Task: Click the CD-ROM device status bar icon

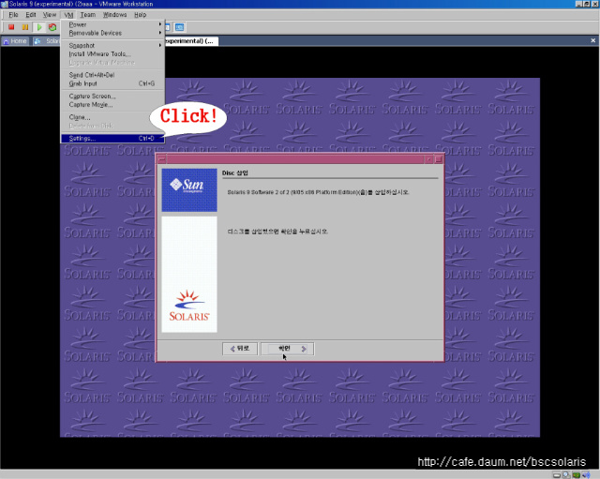Action: coord(566,475)
